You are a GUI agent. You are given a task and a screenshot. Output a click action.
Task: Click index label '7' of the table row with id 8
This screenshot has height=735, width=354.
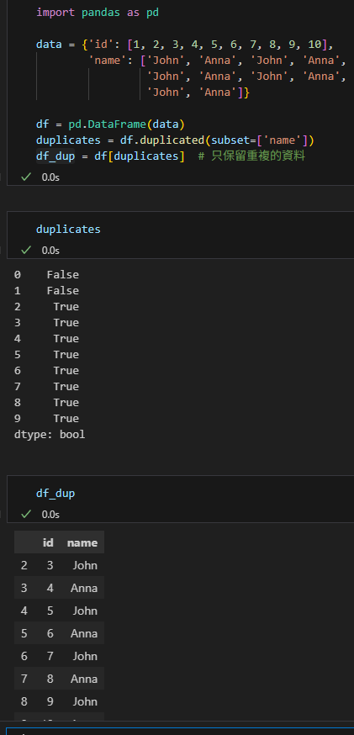click(24, 679)
